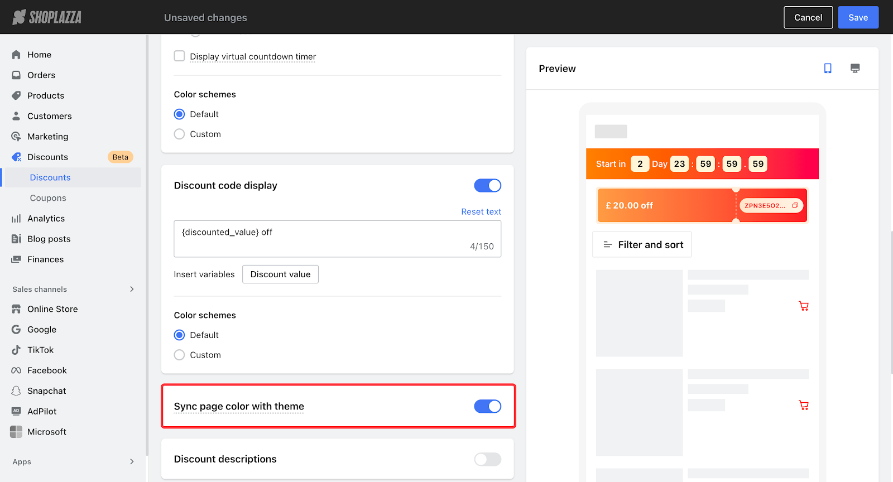Click the Shoplazza logo
This screenshot has height=482, width=893.
click(47, 17)
